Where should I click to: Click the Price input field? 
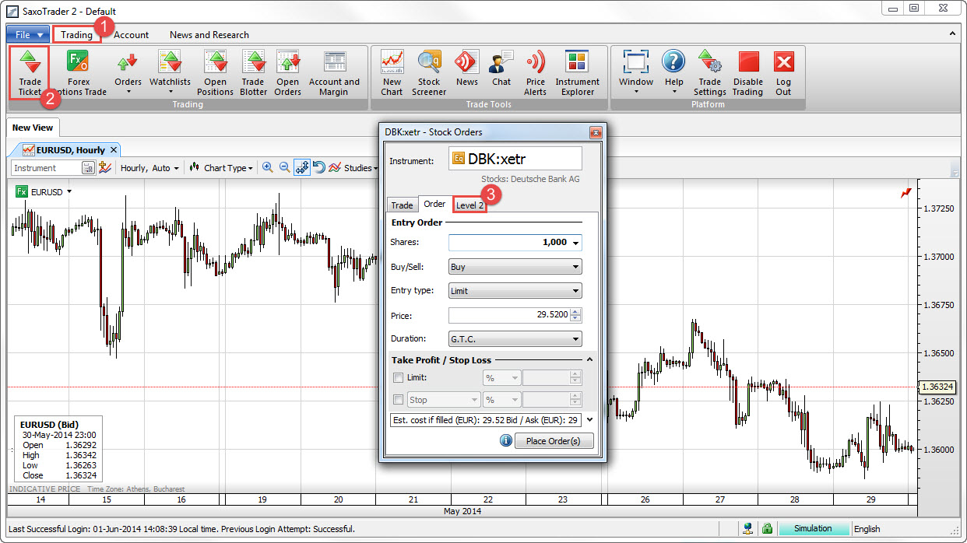[x=509, y=315]
